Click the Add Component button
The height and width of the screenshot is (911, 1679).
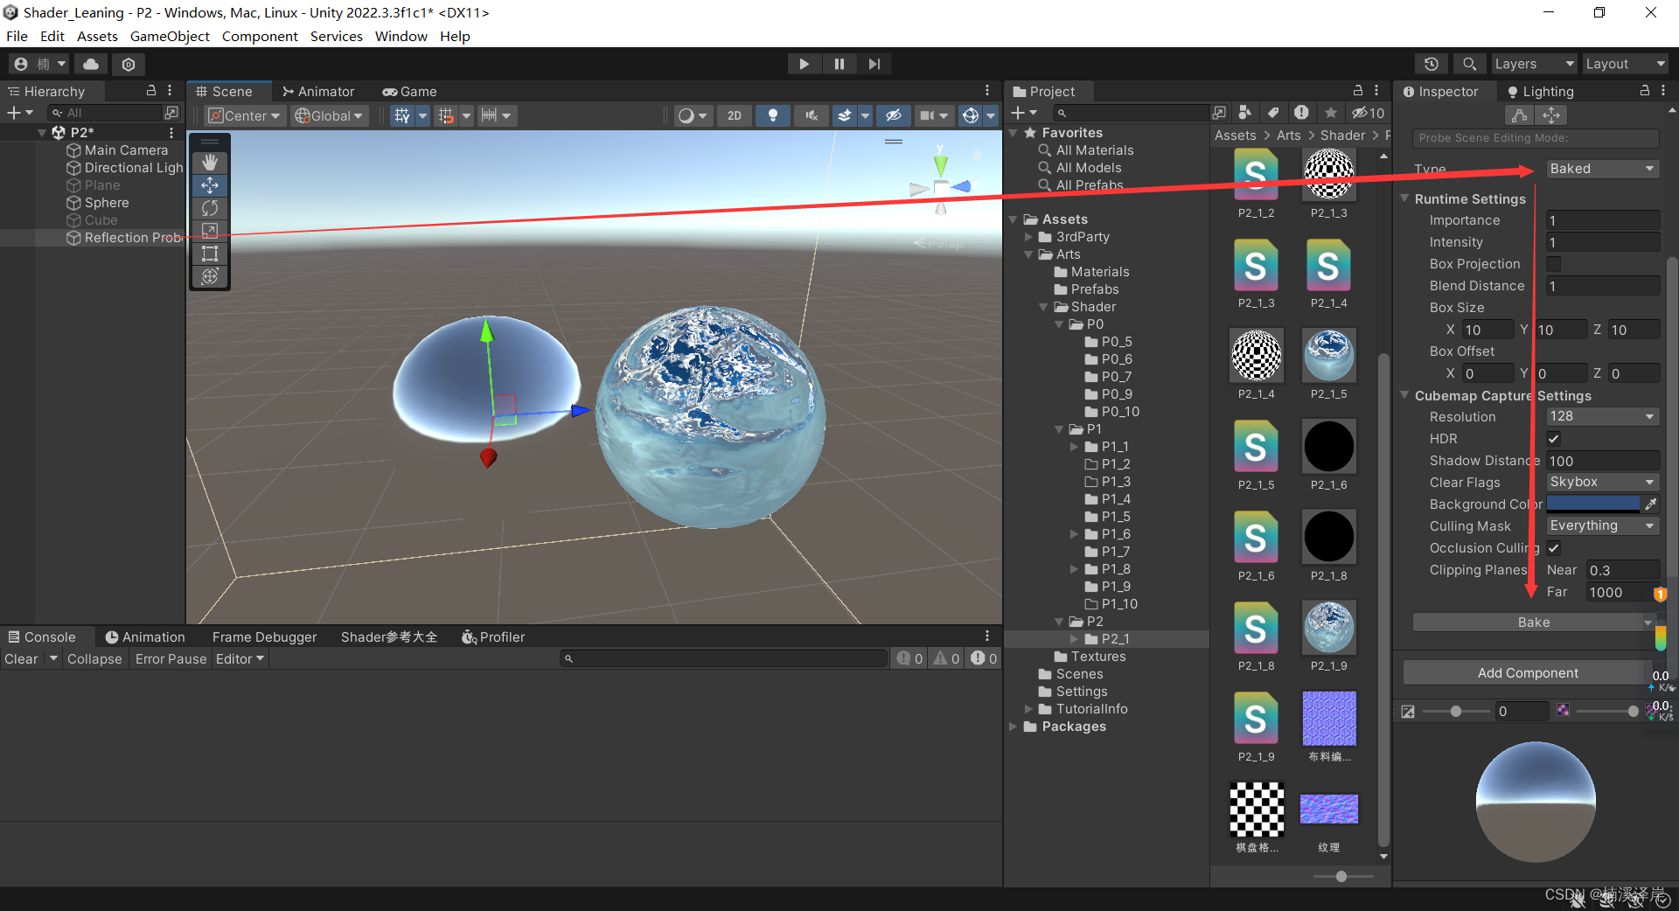(1526, 672)
